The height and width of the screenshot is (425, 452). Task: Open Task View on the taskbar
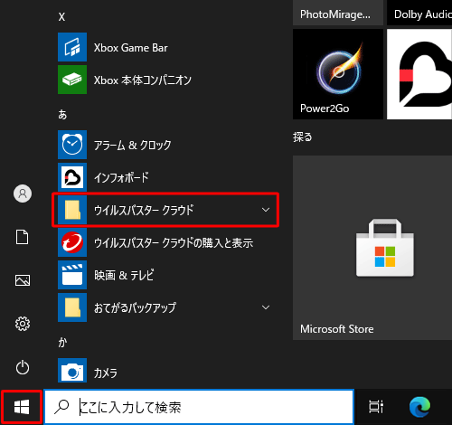point(376,407)
